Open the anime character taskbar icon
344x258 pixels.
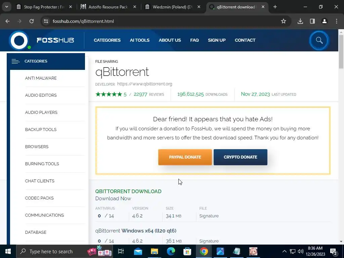click(253, 251)
